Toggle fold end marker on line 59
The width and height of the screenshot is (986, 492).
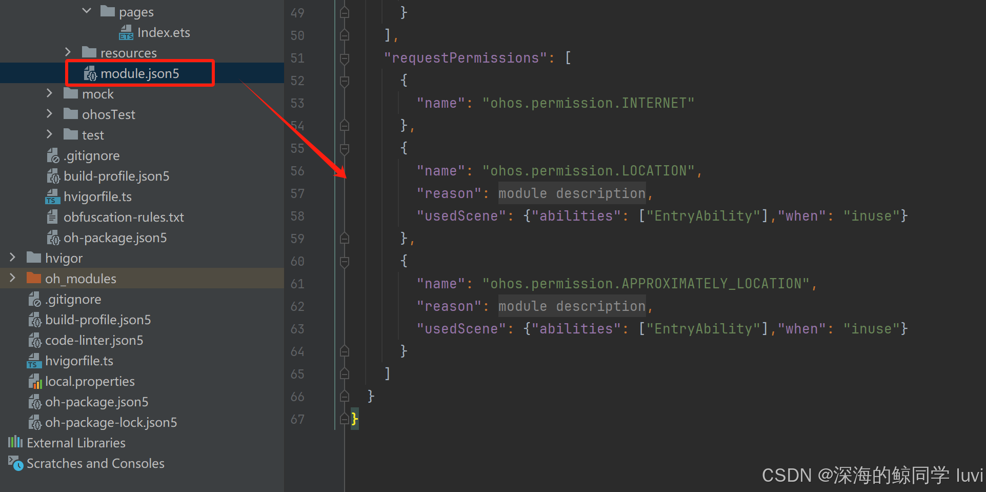coord(345,238)
